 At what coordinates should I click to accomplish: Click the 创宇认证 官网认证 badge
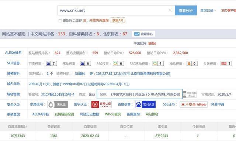(101, 104)
